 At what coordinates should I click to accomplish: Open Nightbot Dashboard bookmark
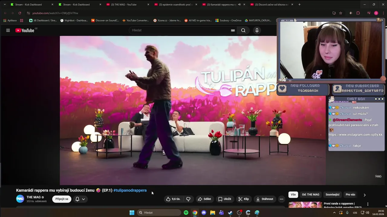pos(74,20)
